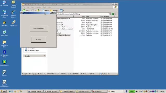The image size is (166, 93).
Task: Sort files by the Type column header
Action: [x=92, y=17]
